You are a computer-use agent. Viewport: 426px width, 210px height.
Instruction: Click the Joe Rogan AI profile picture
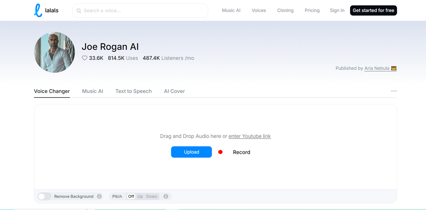(x=54, y=52)
